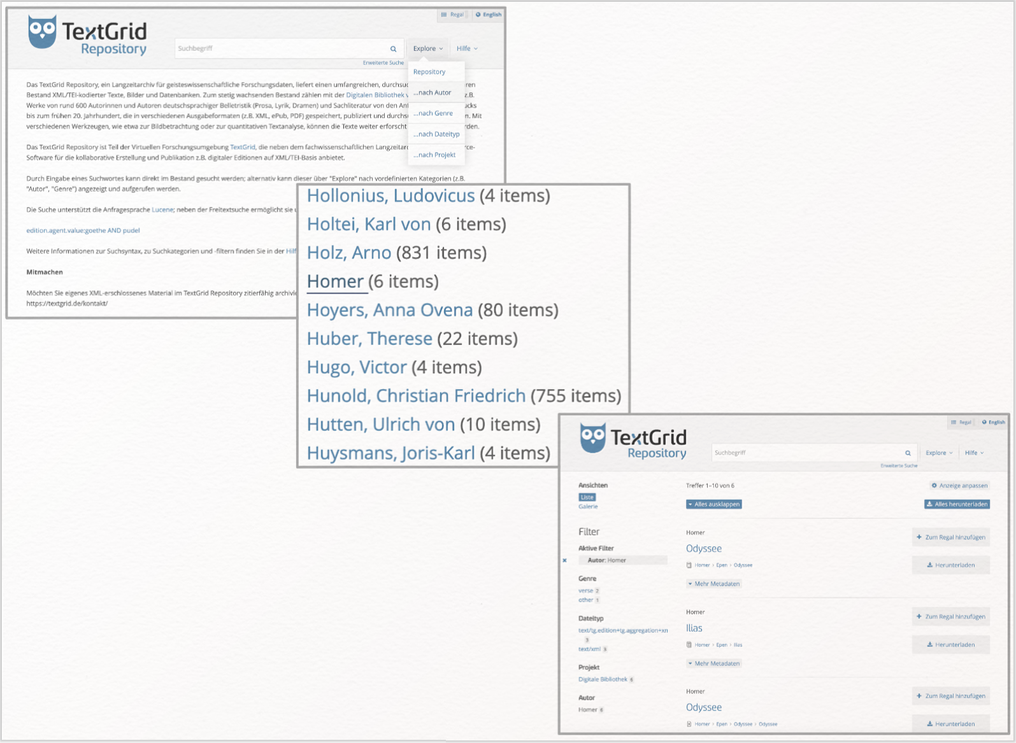1016x743 pixels.
Task: Switch to the Galerie view
Action: point(588,507)
